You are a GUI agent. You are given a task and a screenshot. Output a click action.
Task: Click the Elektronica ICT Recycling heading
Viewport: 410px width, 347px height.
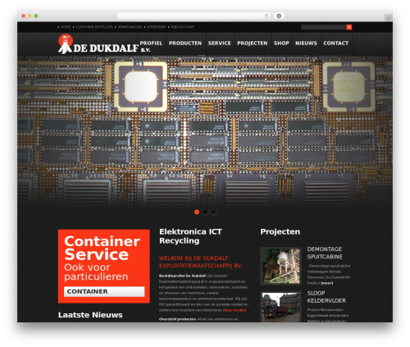[x=190, y=236]
